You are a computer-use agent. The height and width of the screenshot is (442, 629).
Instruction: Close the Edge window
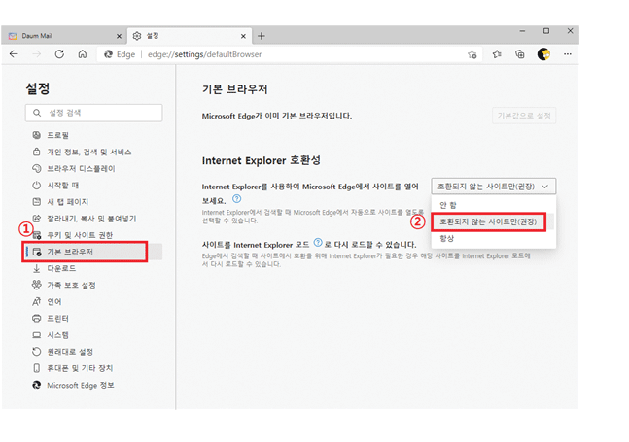click(570, 31)
